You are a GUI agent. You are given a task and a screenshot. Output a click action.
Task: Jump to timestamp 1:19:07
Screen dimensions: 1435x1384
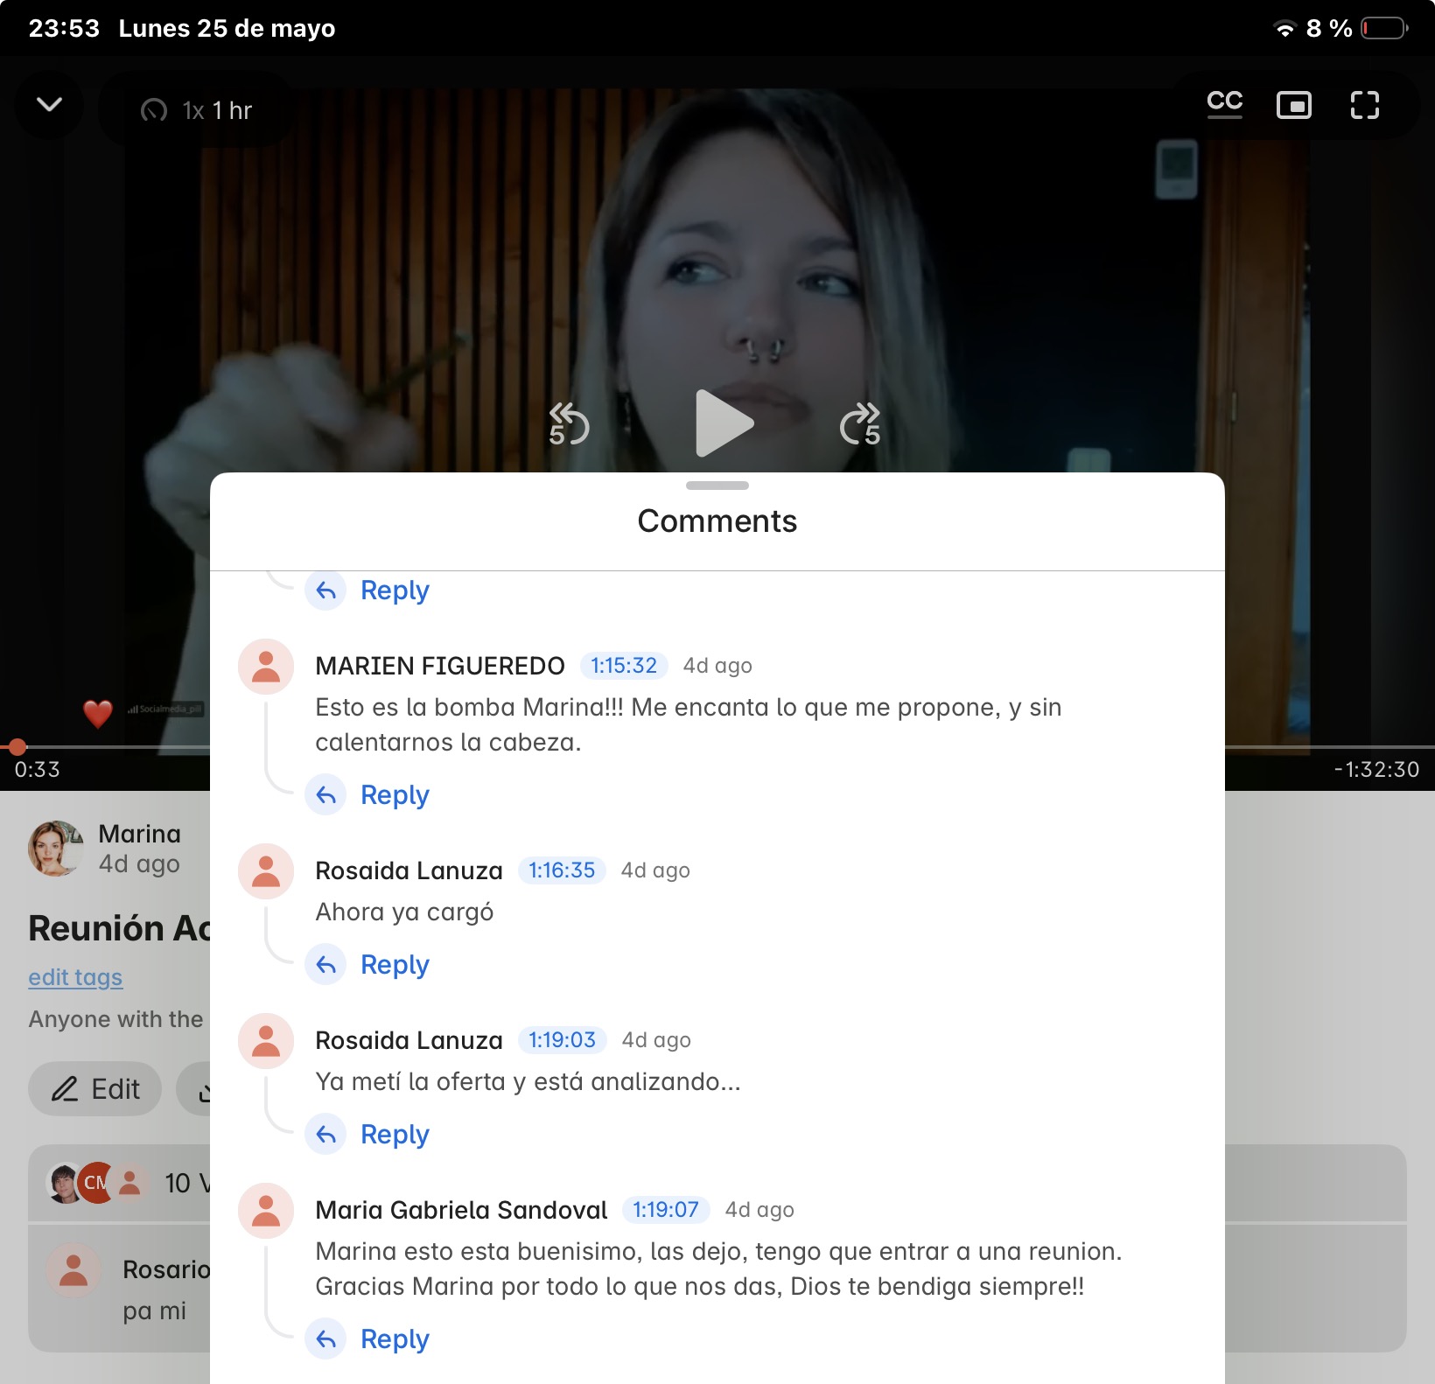[666, 1210]
